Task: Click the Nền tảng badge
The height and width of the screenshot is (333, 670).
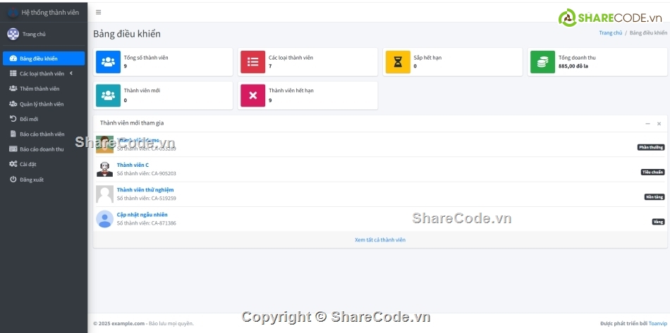Action: (654, 197)
